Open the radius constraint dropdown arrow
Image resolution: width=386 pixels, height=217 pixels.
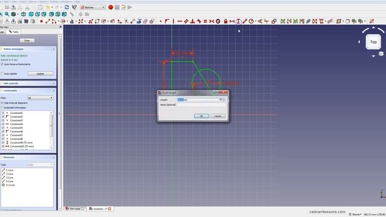click(256, 22)
